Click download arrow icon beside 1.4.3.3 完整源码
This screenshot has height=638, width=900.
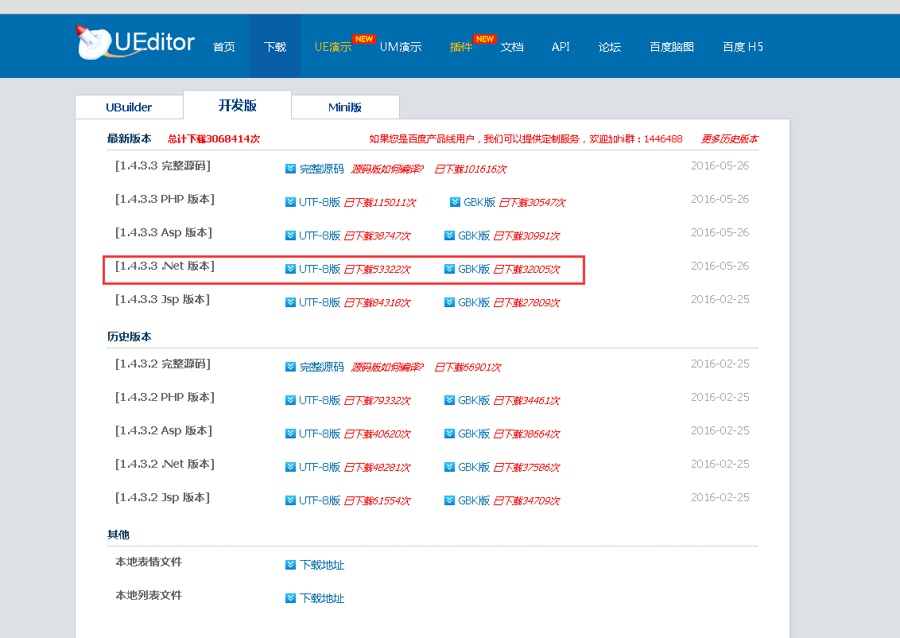click(x=290, y=169)
